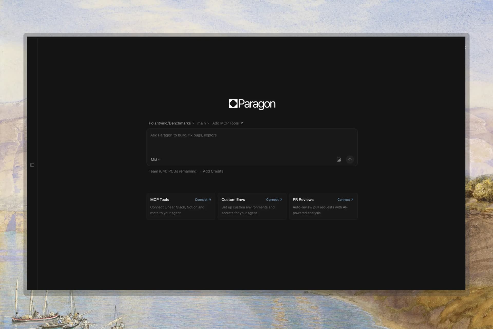493x329 pixels.
Task: Connect Custom Envs for your agent
Action: point(273,199)
